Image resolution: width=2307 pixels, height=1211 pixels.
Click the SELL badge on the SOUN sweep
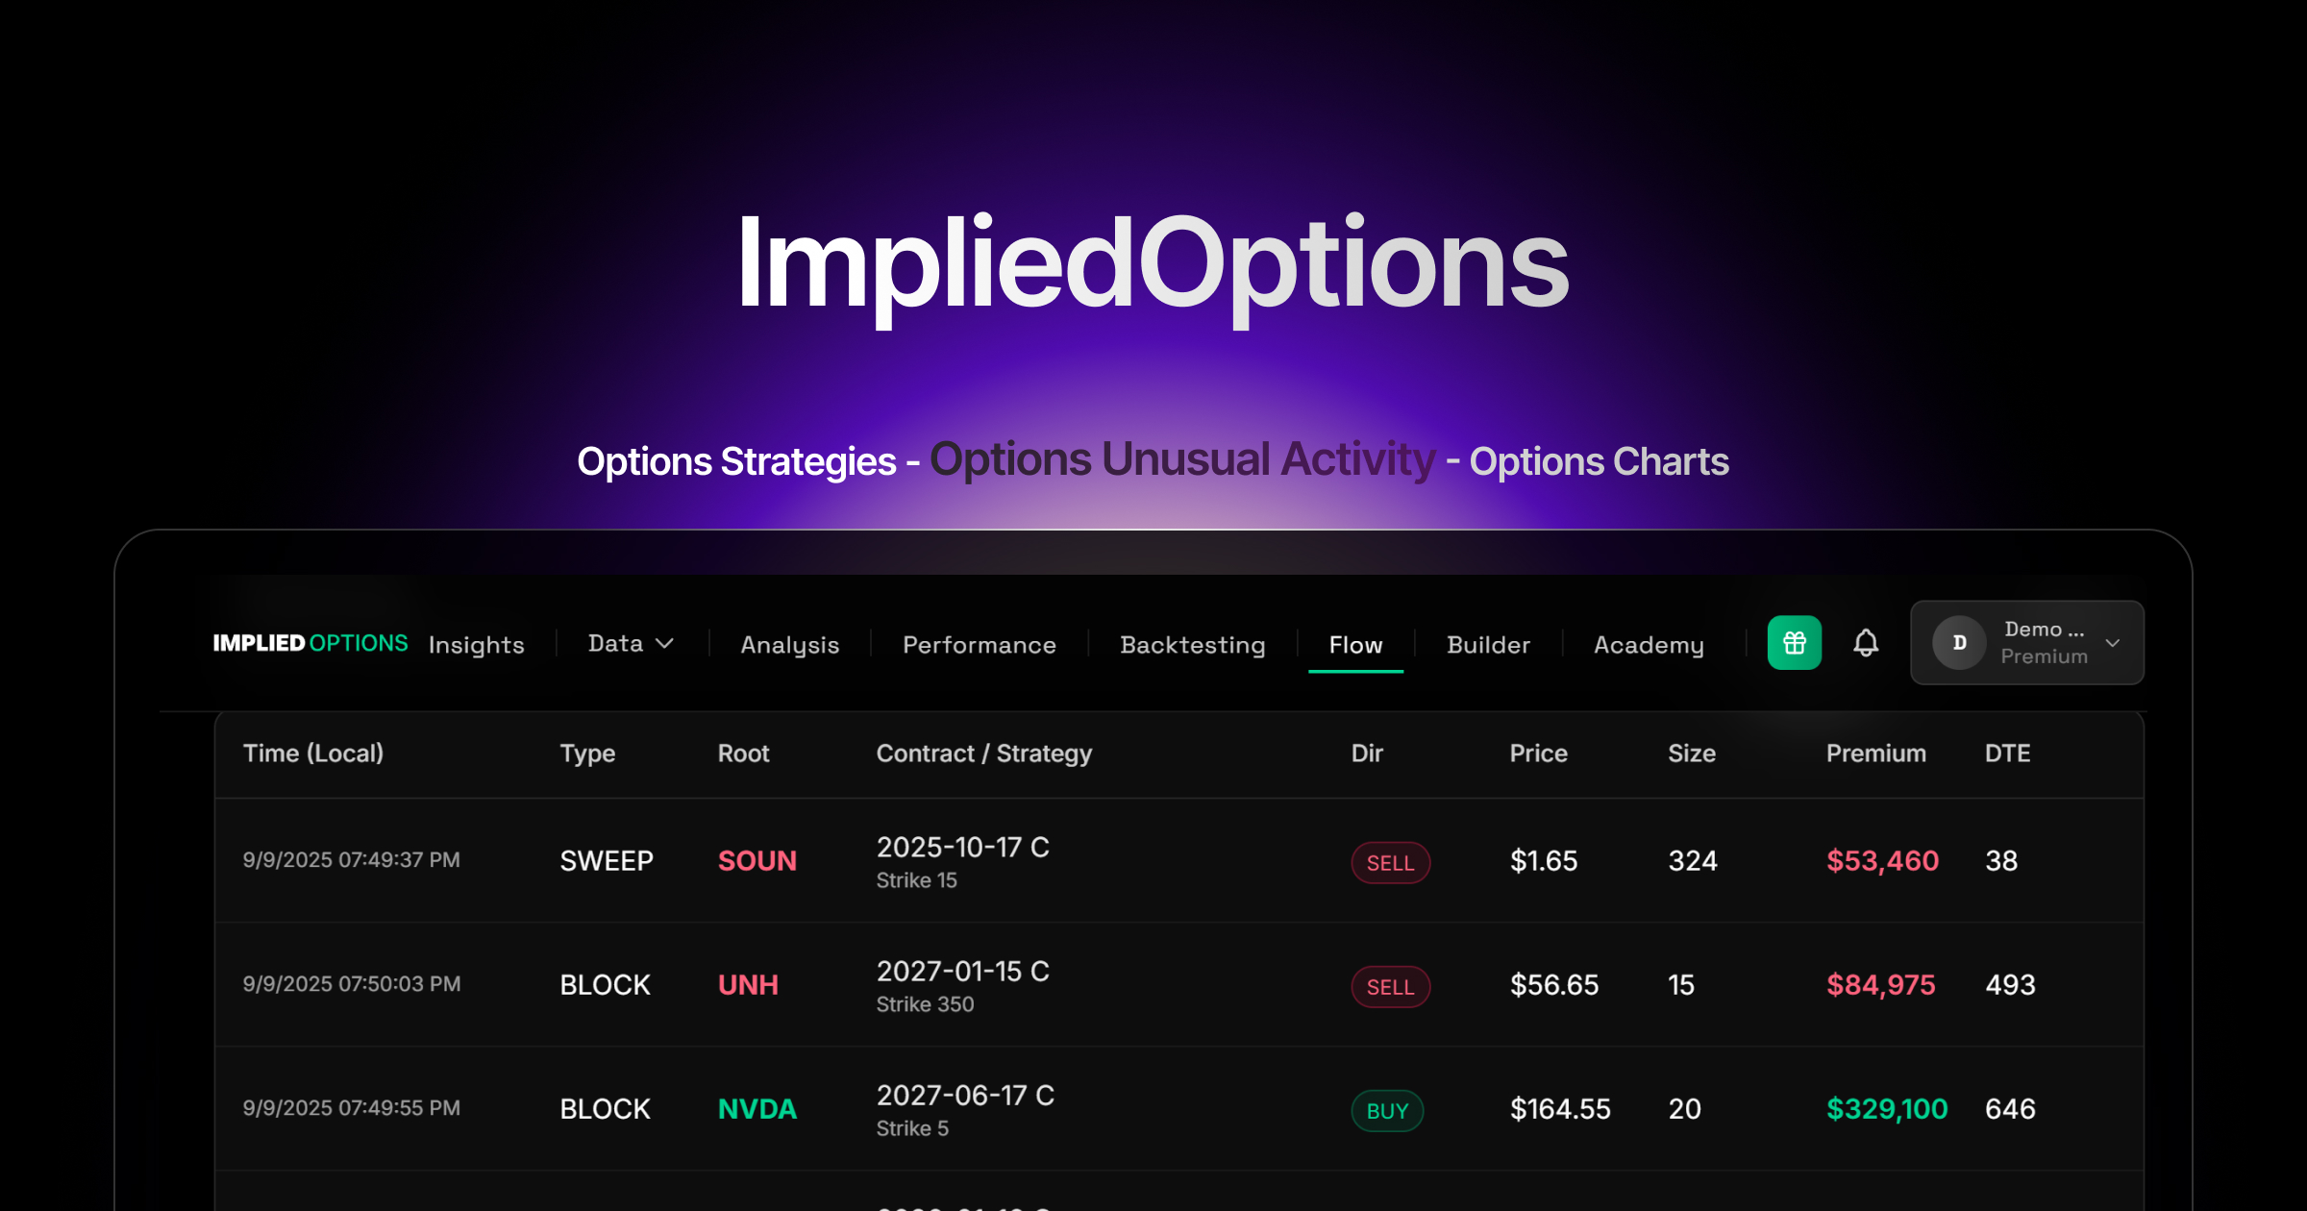pyautogui.click(x=1390, y=862)
